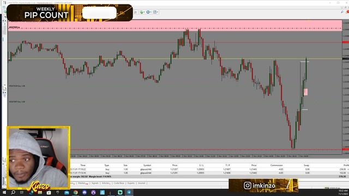Open the indicators list icon with green plus

141,12
